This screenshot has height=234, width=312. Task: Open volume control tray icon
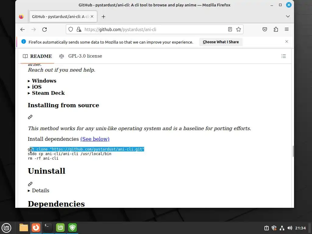(290, 228)
